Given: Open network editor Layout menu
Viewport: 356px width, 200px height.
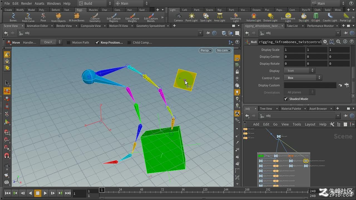Looking at the screenshot, I should click(310, 124).
